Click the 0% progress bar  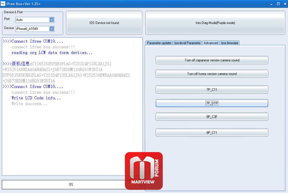pyautogui.click(x=71, y=184)
